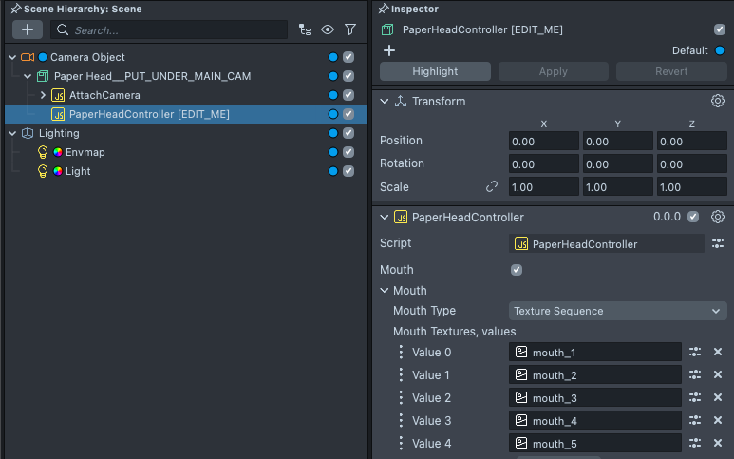Open the Mouth Type dropdown
This screenshot has height=459, width=734.
click(x=617, y=311)
